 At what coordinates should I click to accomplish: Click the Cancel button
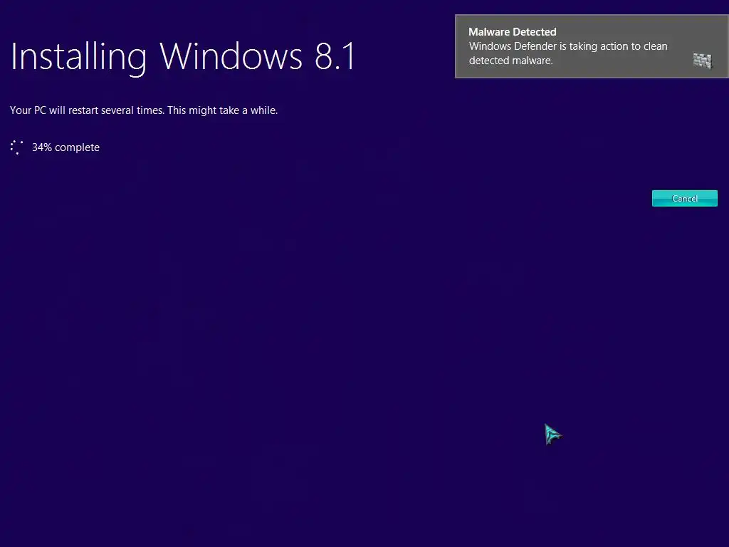[x=684, y=198]
